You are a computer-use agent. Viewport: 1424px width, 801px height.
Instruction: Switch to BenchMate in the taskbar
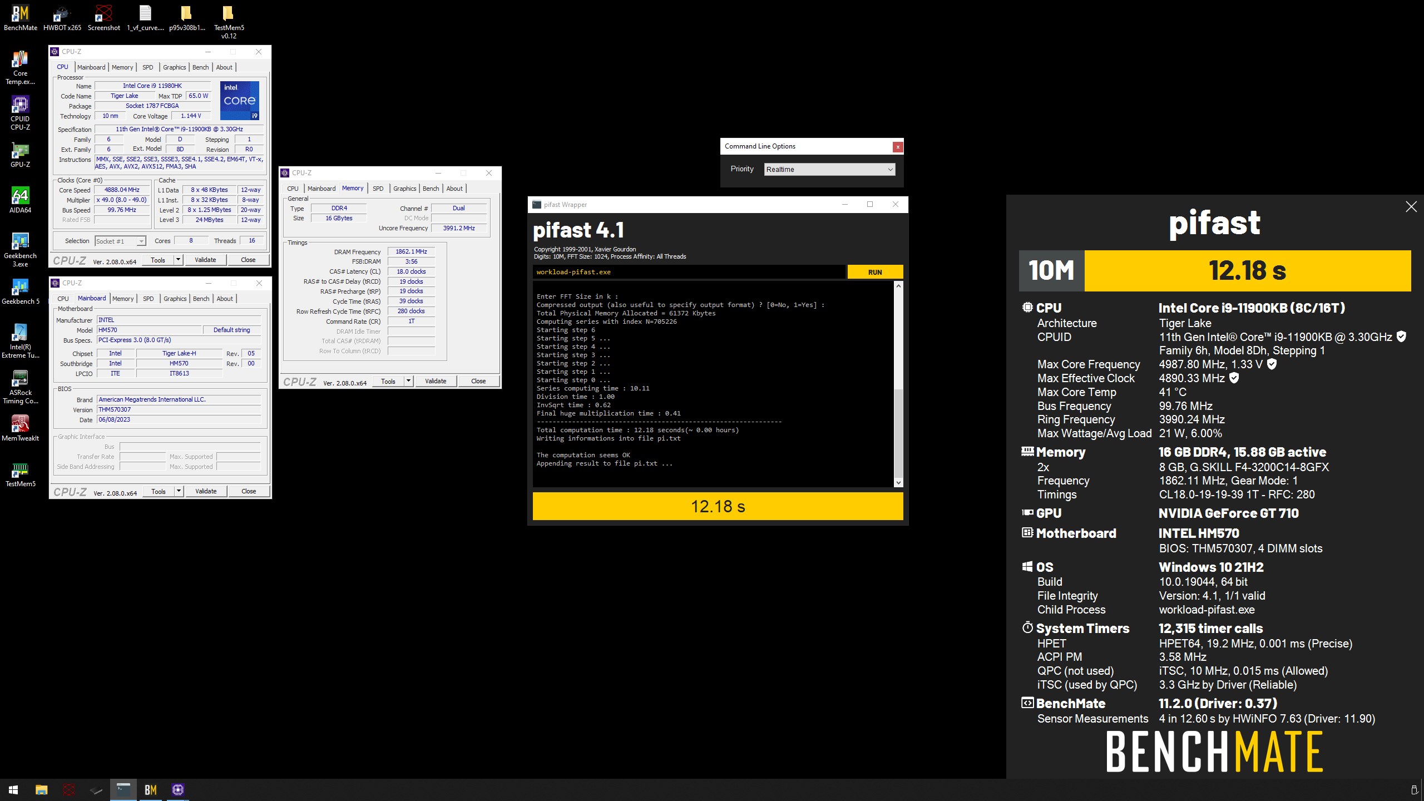click(151, 789)
